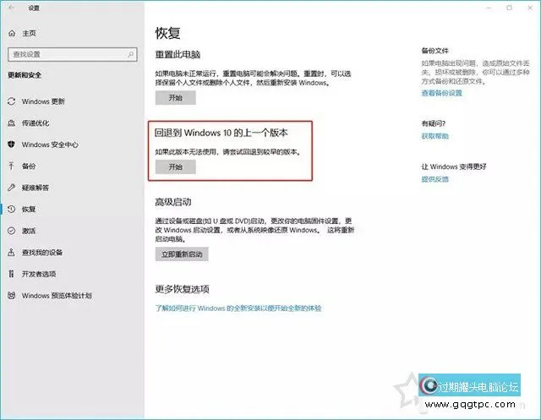Click 开始 under 回退到 Windows 10 的上一个版本
The width and height of the screenshot is (541, 420).
coord(176,166)
